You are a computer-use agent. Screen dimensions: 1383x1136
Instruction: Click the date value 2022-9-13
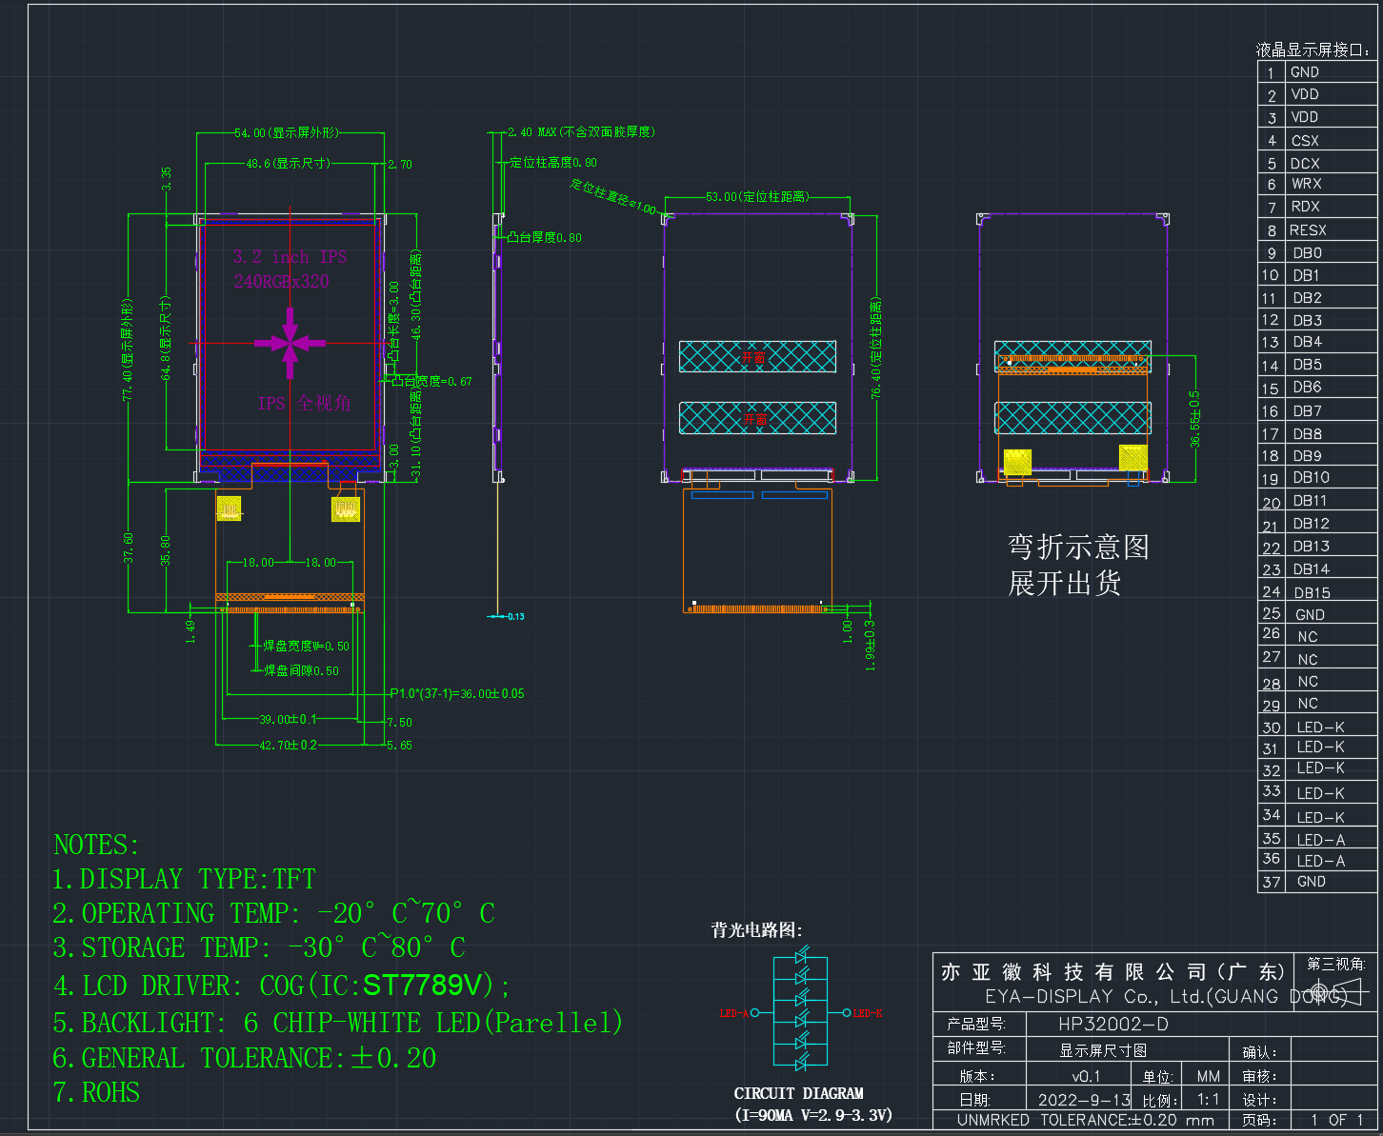coord(1085,1099)
